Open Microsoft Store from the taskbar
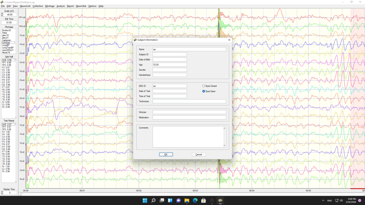365x205 pixels. point(204,200)
